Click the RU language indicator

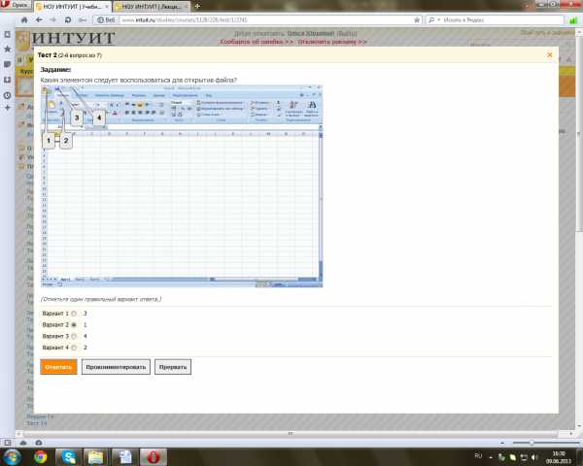click(x=478, y=456)
